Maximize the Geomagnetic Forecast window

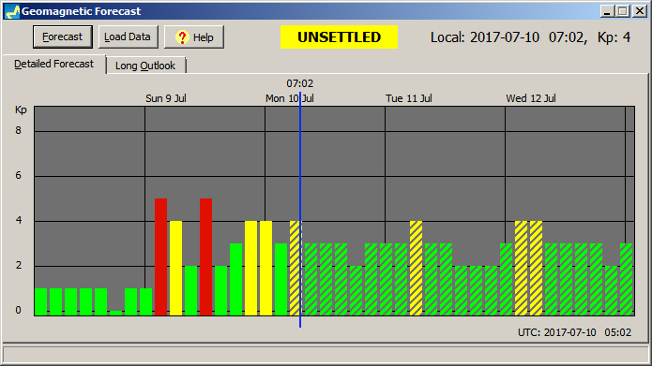[623, 11]
